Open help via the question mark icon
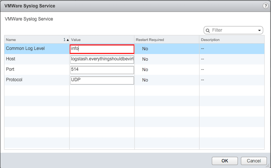Image resolution: width=271 pixels, height=168 pixels. (x=265, y=6)
